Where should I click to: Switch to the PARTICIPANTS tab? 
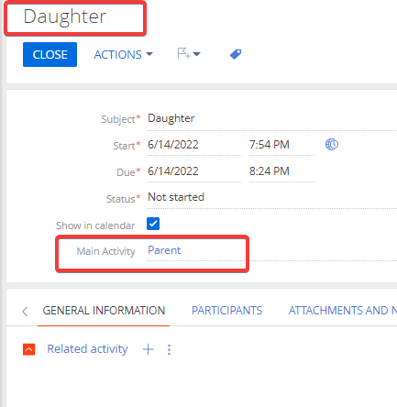pos(226,311)
